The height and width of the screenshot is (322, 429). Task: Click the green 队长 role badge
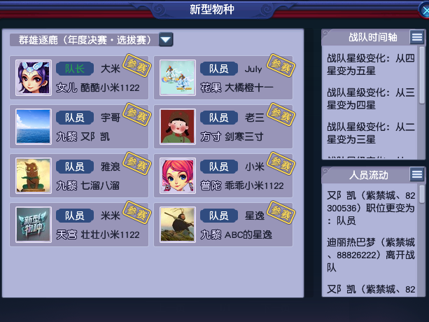(75, 69)
